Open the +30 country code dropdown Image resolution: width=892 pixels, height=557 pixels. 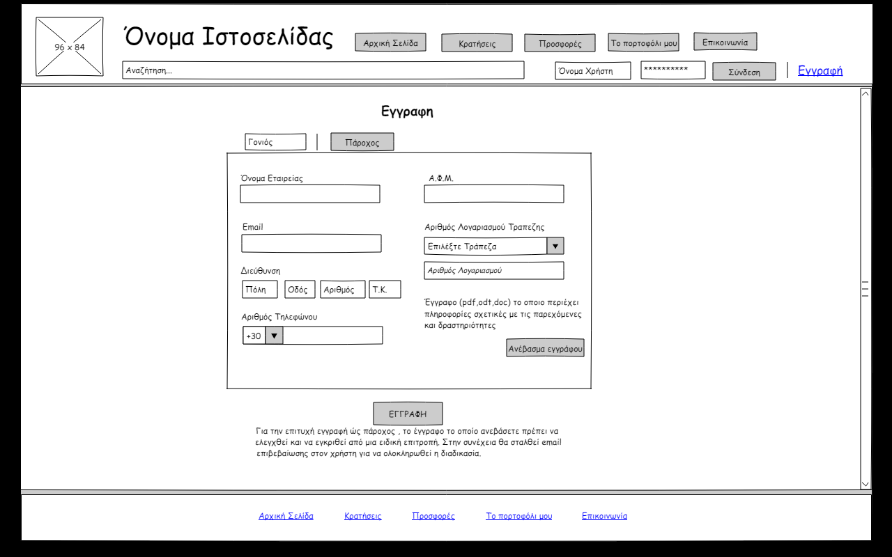[x=263, y=336]
